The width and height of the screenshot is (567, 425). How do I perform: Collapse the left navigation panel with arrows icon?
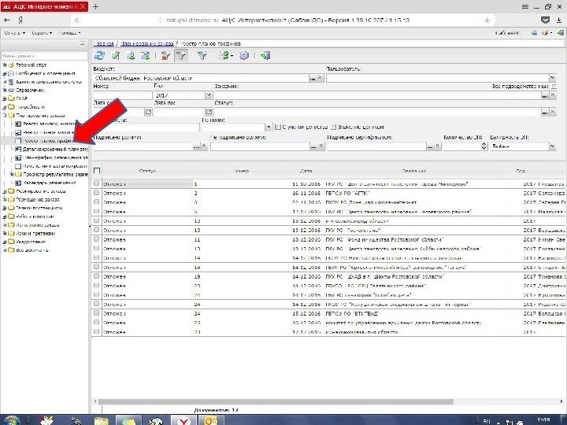[x=82, y=45]
